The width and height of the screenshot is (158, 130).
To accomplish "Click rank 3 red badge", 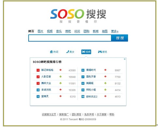I will pyautogui.click(x=38, y=83).
